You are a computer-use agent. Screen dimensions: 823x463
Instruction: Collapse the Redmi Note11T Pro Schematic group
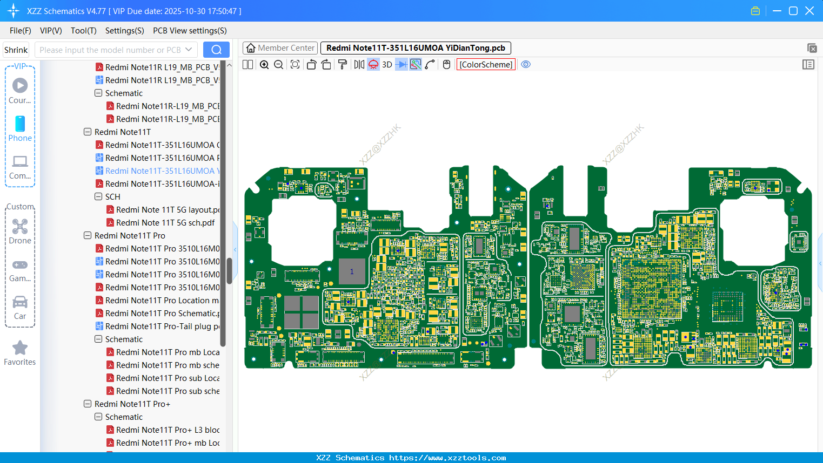coord(98,339)
